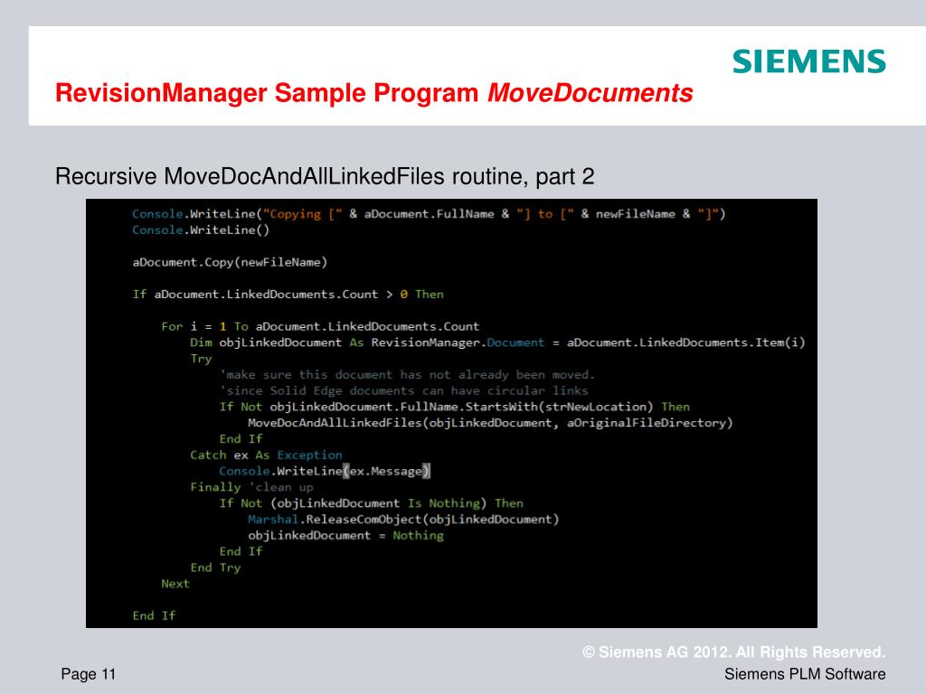Click the last End If line in the code
Screen dimensions: 926x694
154,615
